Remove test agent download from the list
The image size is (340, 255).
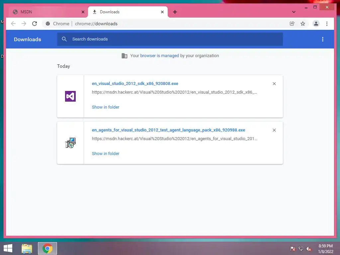pyautogui.click(x=274, y=130)
